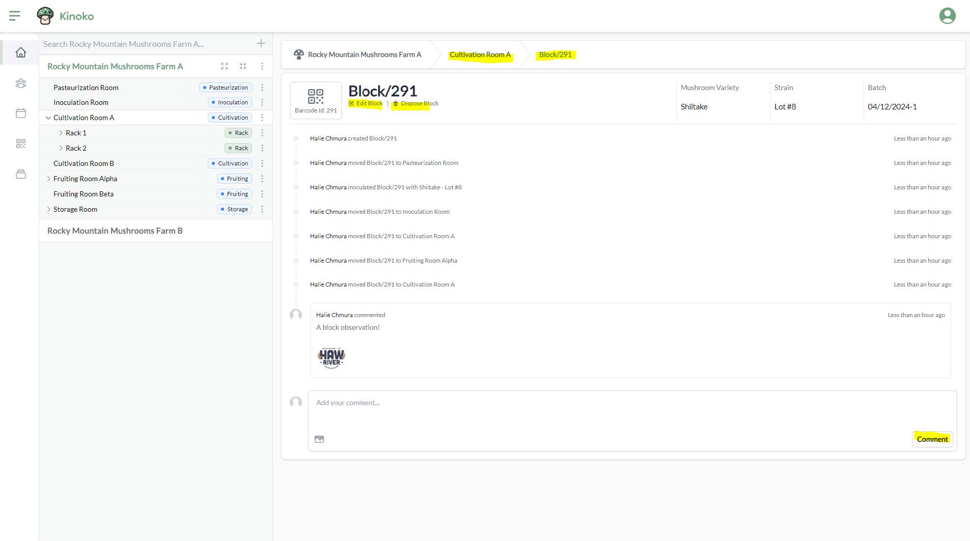
Task: Open the team members sidebar icon
Action: 21,83
